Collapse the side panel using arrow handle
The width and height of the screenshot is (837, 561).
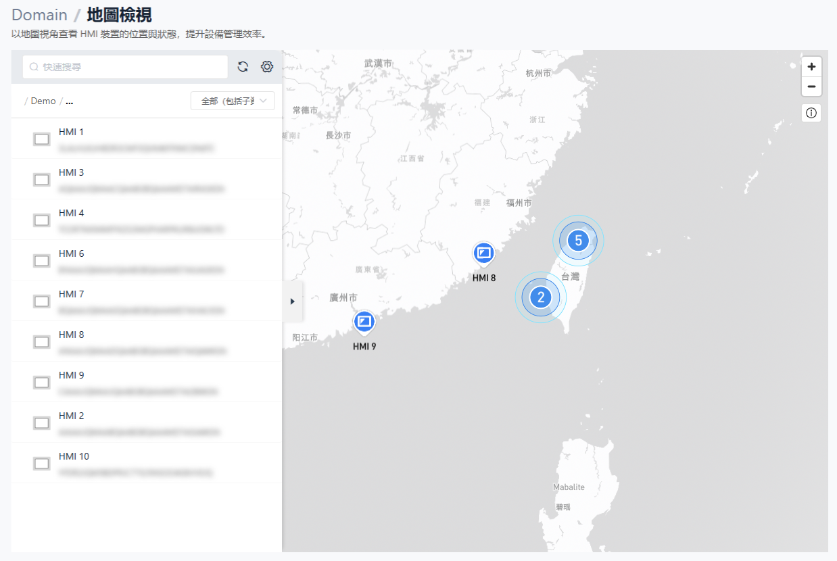coord(293,301)
